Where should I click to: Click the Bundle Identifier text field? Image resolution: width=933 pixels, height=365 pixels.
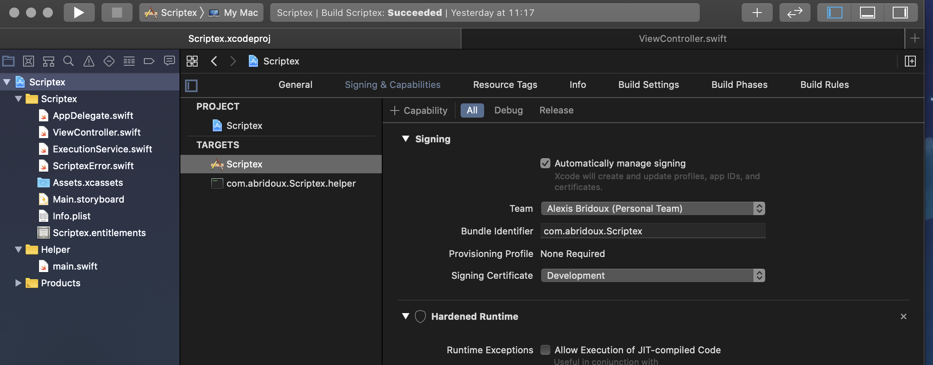(x=652, y=231)
